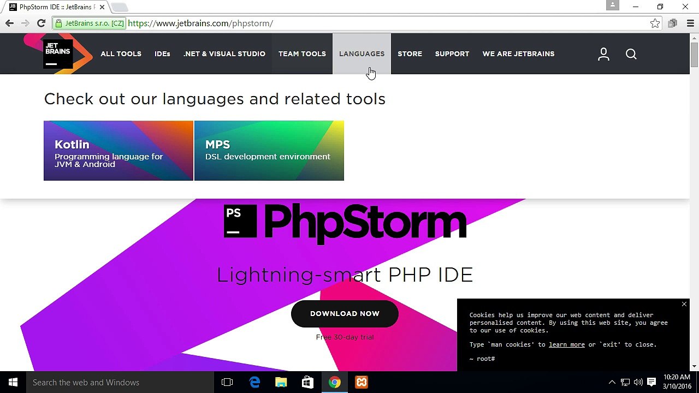
Task: Open the XAMPP taskbar icon
Action: 362,383
